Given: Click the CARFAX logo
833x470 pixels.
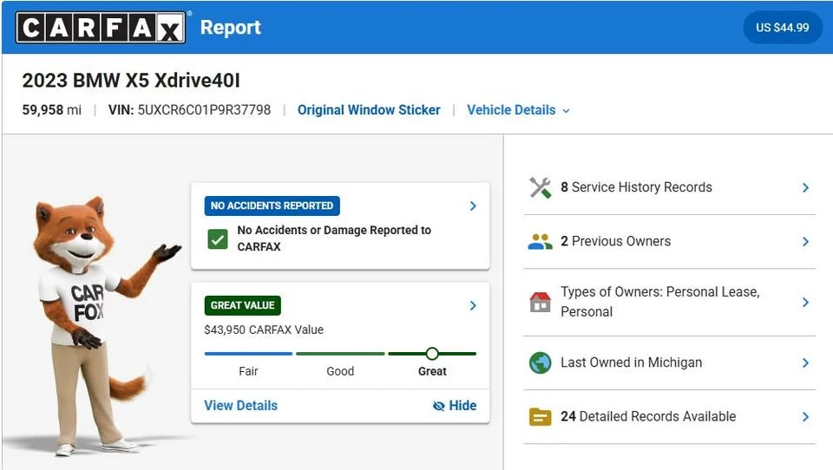Looking at the screenshot, I should click(x=101, y=27).
